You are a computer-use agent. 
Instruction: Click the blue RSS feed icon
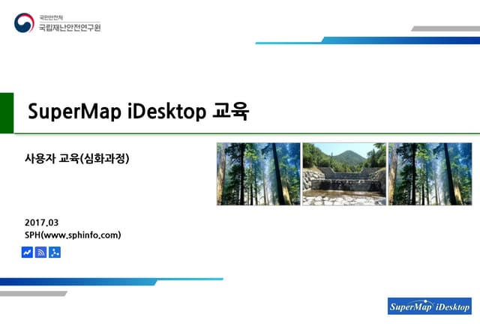(x=41, y=253)
